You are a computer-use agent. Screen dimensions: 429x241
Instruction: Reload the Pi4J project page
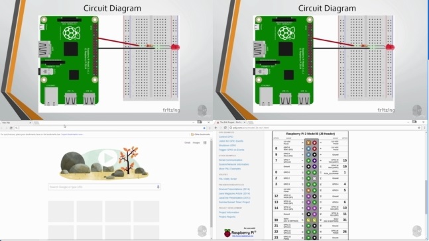[x=225, y=128]
